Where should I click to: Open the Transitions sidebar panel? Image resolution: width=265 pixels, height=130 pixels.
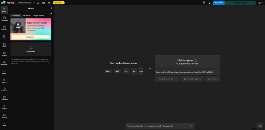(x=4, y=89)
